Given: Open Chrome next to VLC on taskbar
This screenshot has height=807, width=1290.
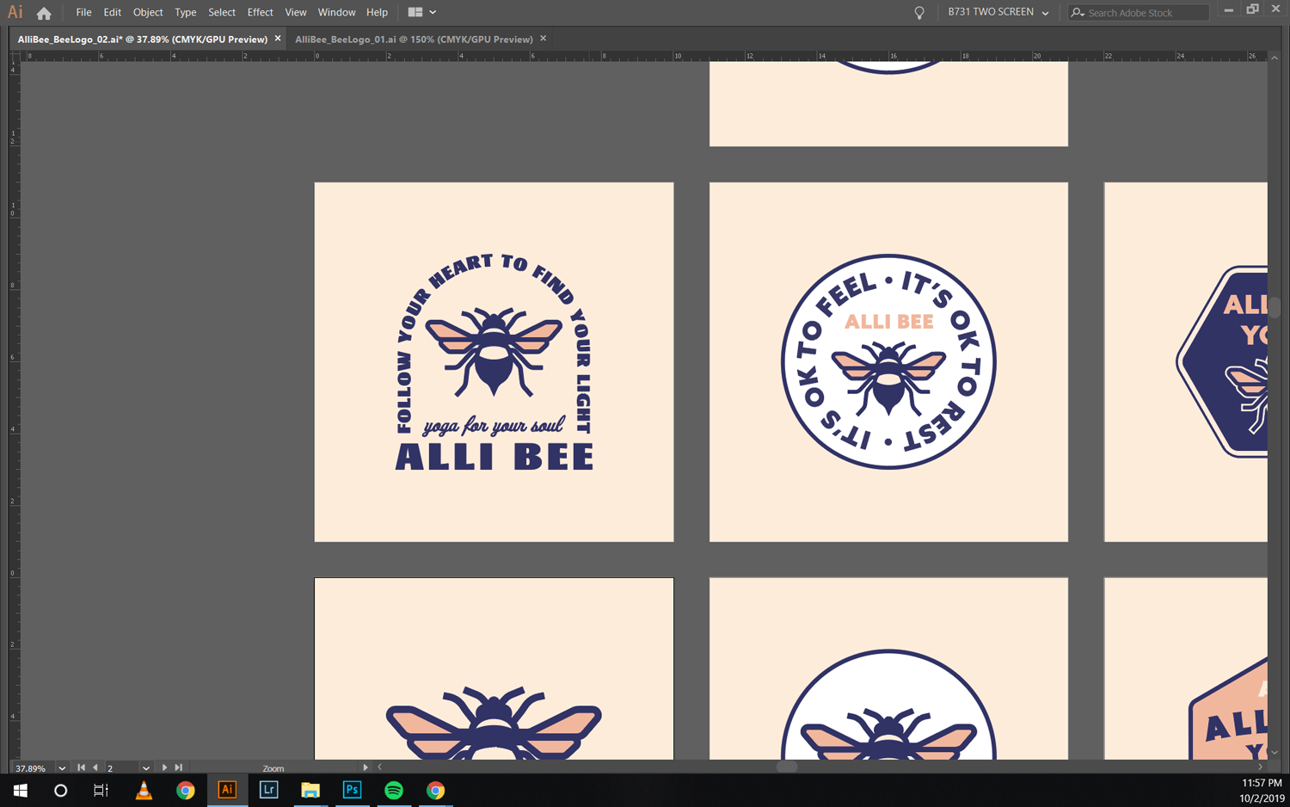Looking at the screenshot, I should 185,790.
